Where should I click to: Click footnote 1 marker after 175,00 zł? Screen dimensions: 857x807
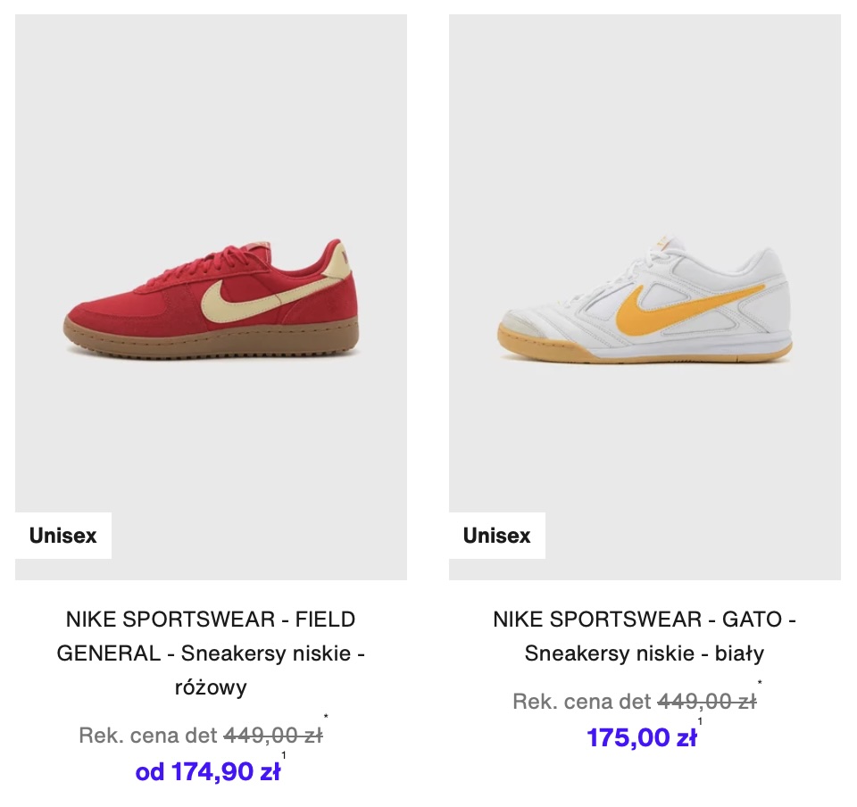700,721
